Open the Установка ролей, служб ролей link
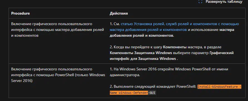The width and height of the screenshot is (248, 101). click(x=174, y=27)
